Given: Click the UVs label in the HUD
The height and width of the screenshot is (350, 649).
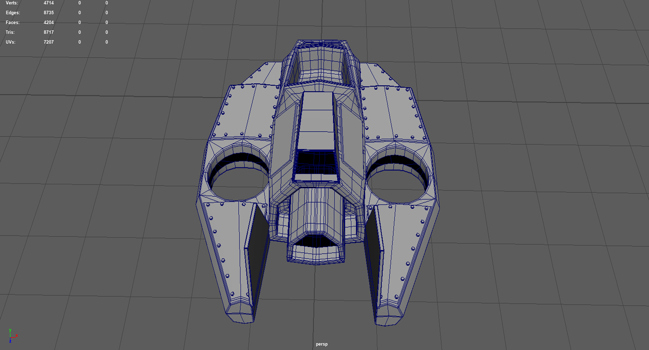Looking at the screenshot, I should pos(10,42).
